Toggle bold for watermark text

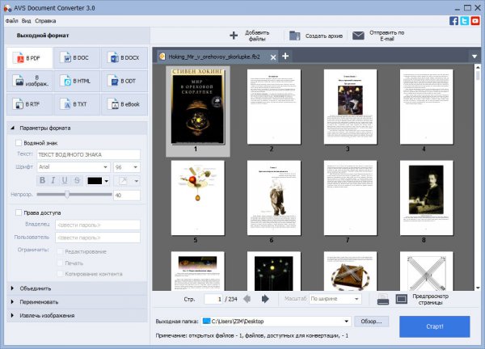click(x=42, y=180)
